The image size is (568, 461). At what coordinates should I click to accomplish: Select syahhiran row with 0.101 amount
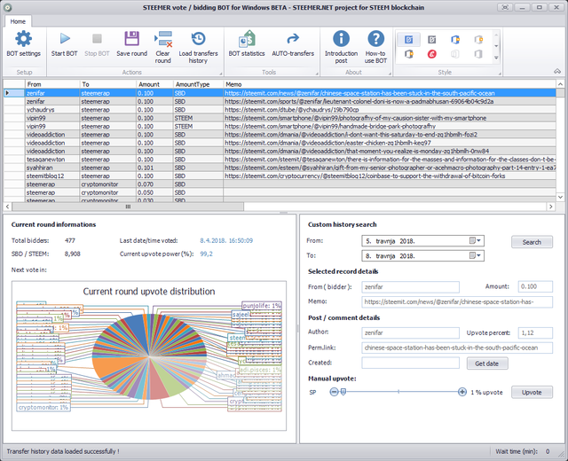[280, 168]
